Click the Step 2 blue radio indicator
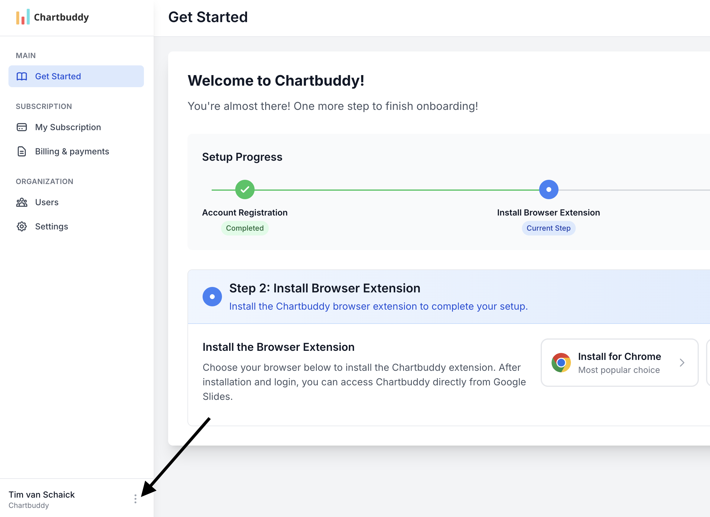The width and height of the screenshot is (710, 517). [212, 296]
